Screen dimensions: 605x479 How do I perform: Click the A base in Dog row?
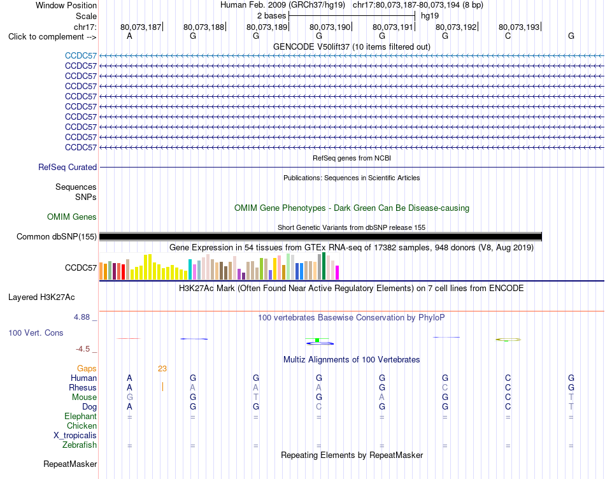point(130,406)
